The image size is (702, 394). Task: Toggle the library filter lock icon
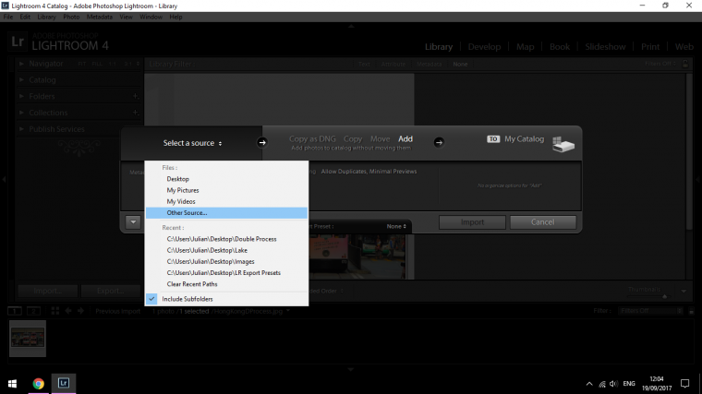click(x=685, y=64)
